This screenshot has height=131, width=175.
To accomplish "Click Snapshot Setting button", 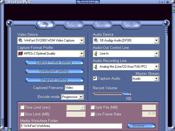I will pyautogui.click(x=54, y=80).
